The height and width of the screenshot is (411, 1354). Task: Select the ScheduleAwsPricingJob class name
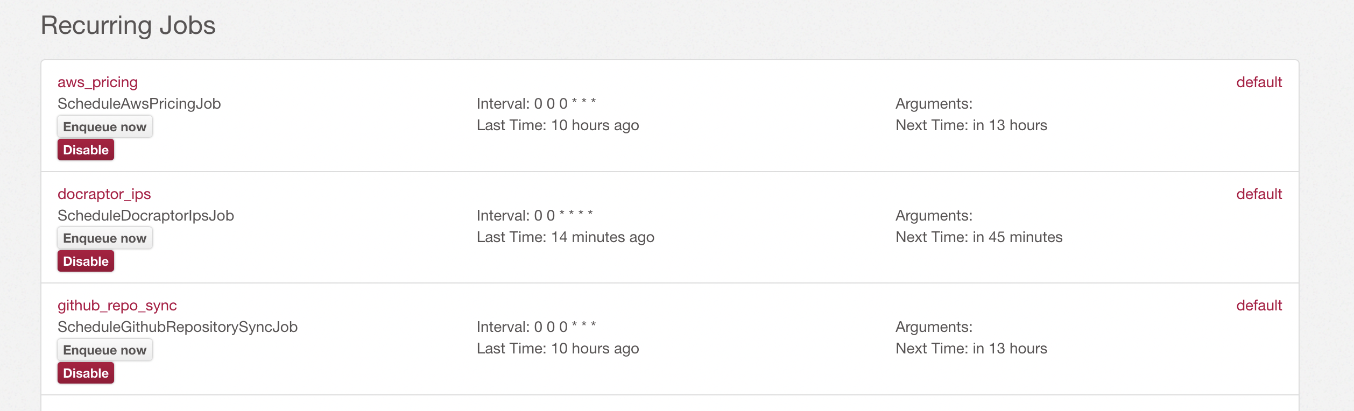(x=139, y=103)
